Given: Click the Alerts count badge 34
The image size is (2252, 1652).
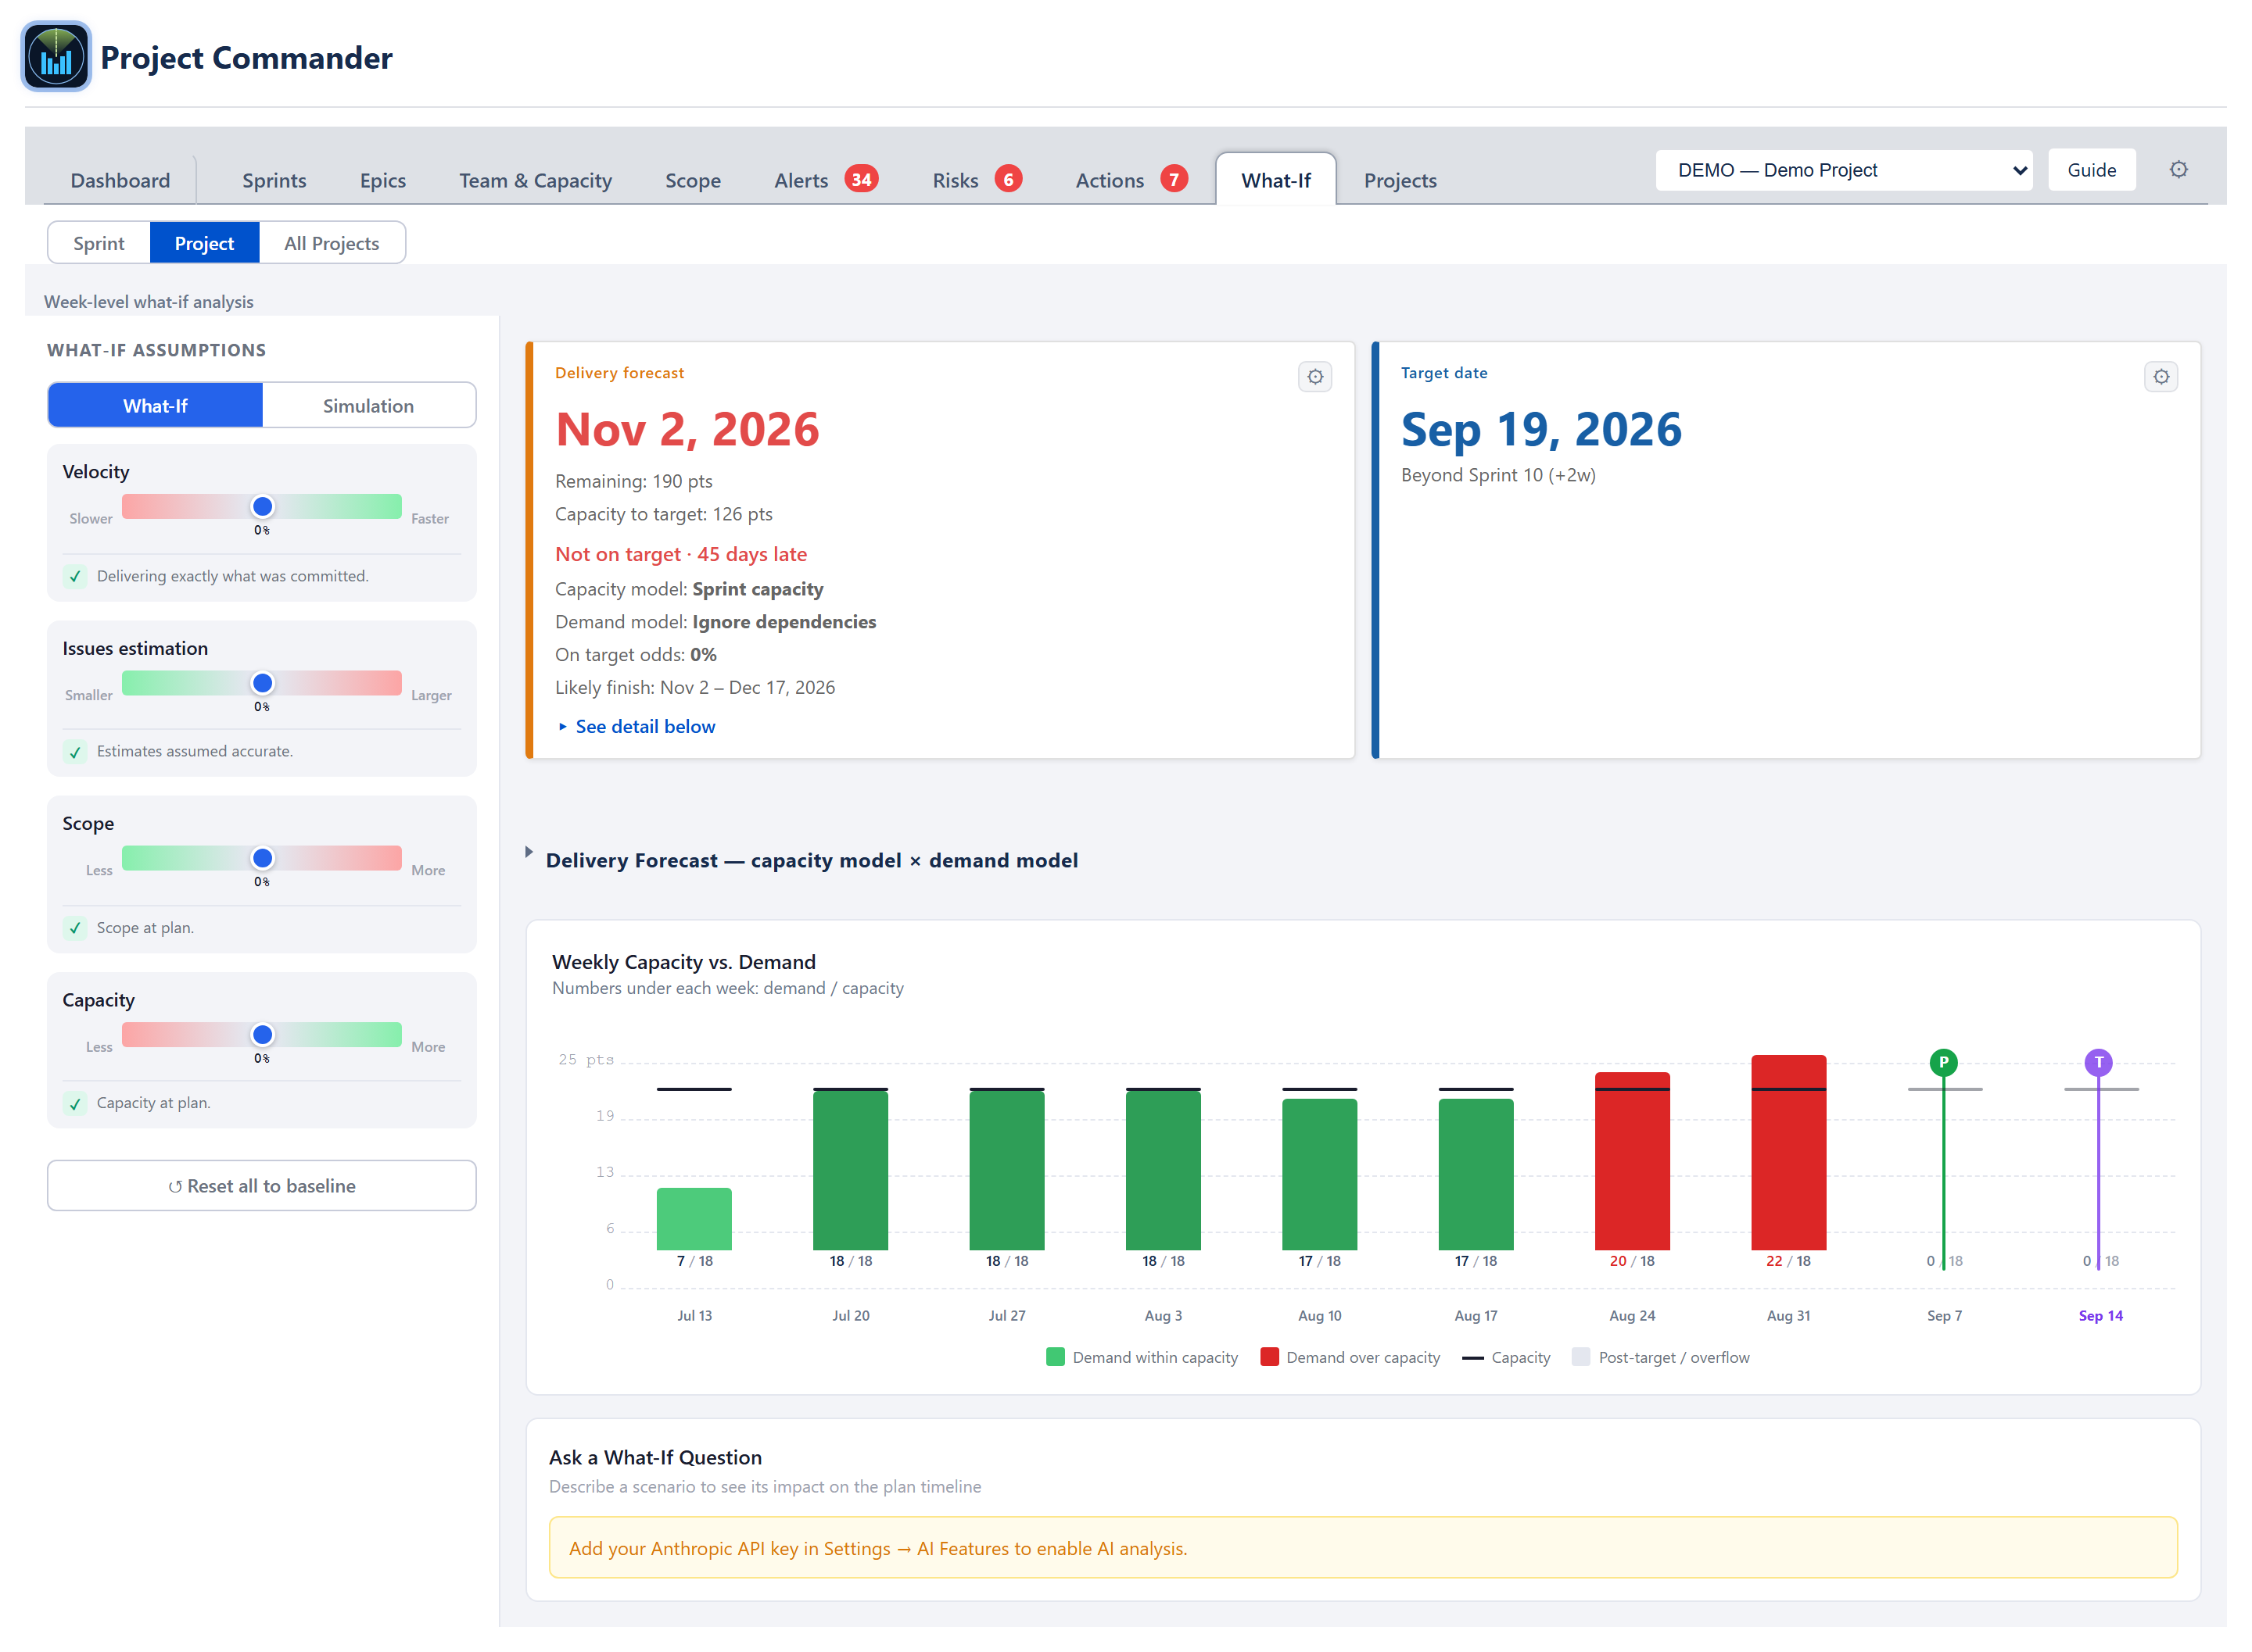Looking at the screenshot, I should (x=860, y=179).
